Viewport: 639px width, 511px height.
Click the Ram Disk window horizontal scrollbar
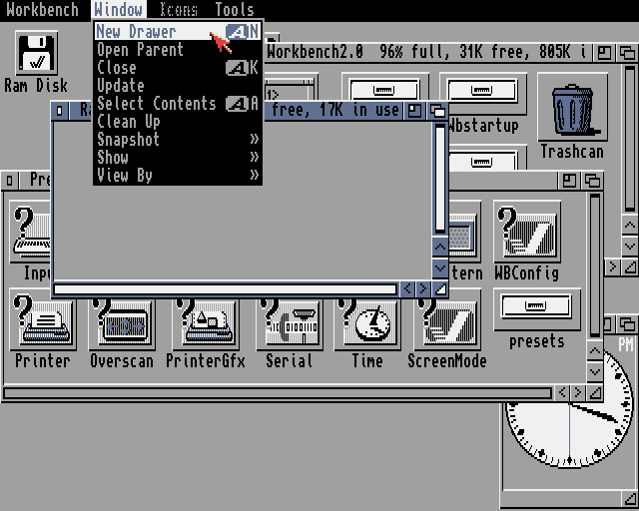[x=226, y=289]
